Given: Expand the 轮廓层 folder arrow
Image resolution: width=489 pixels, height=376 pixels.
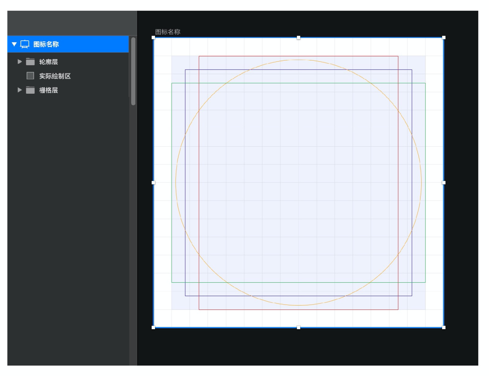Looking at the screenshot, I should pyautogui.click(x=20, y=62).
